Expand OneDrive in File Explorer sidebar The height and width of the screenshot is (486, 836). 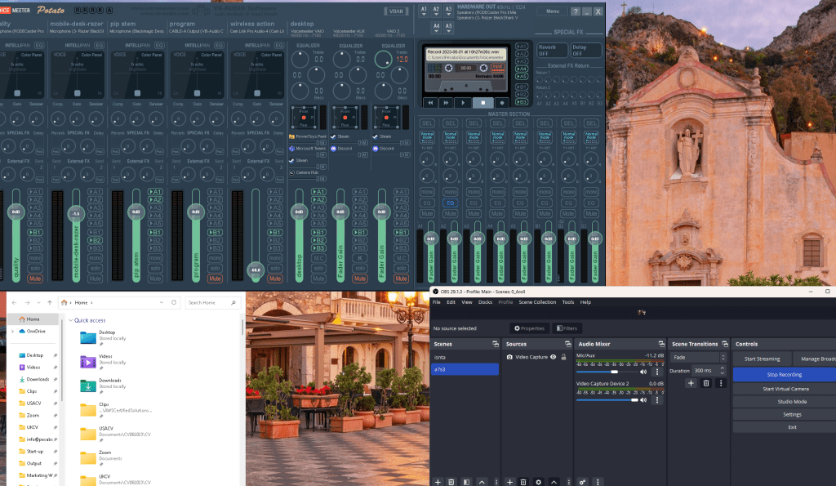coord(13,332)
